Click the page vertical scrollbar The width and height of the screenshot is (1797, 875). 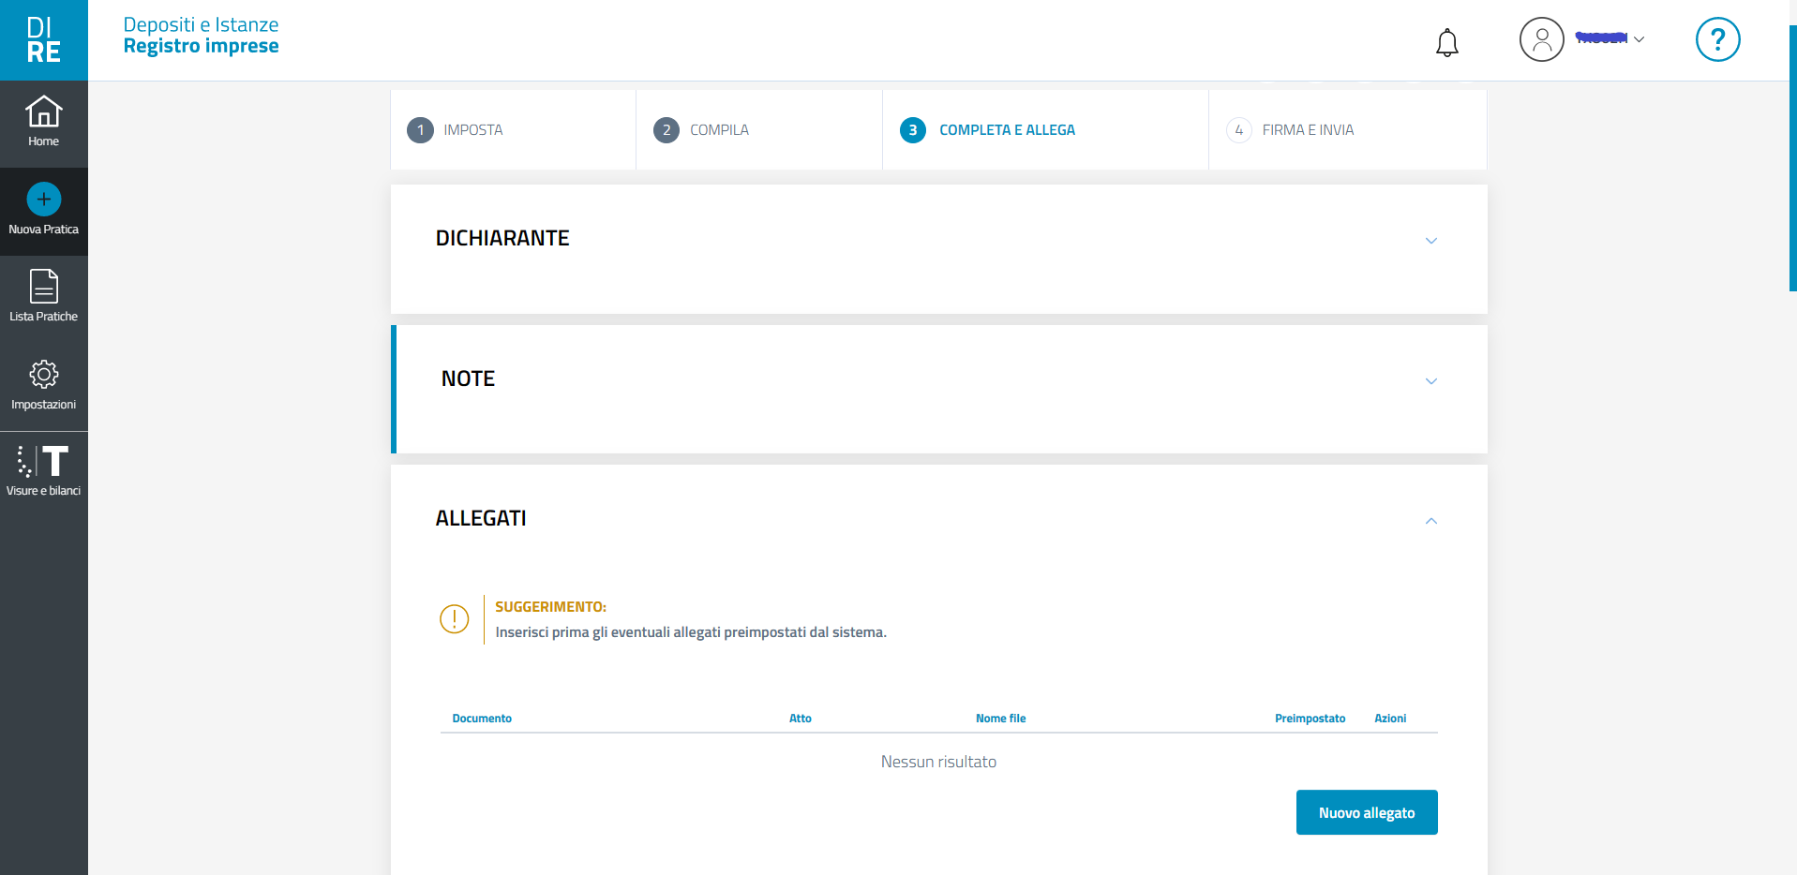pos(1792,159)
